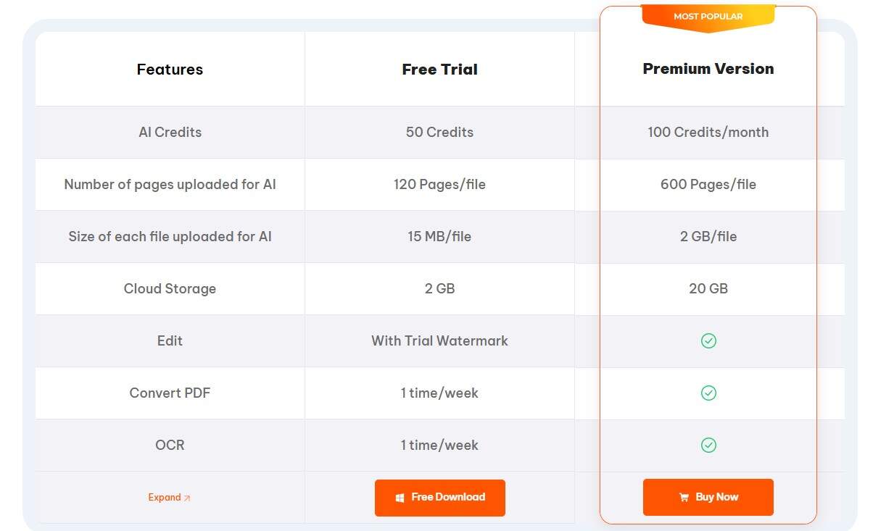Click the Convert PDF checkmark in Premium column

pyautogui.click(x=708, y=393)
